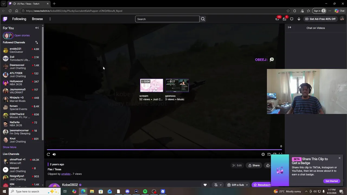Mute the tab via speaker icon
Screen dimensions: 347x195
pos(14,4)
